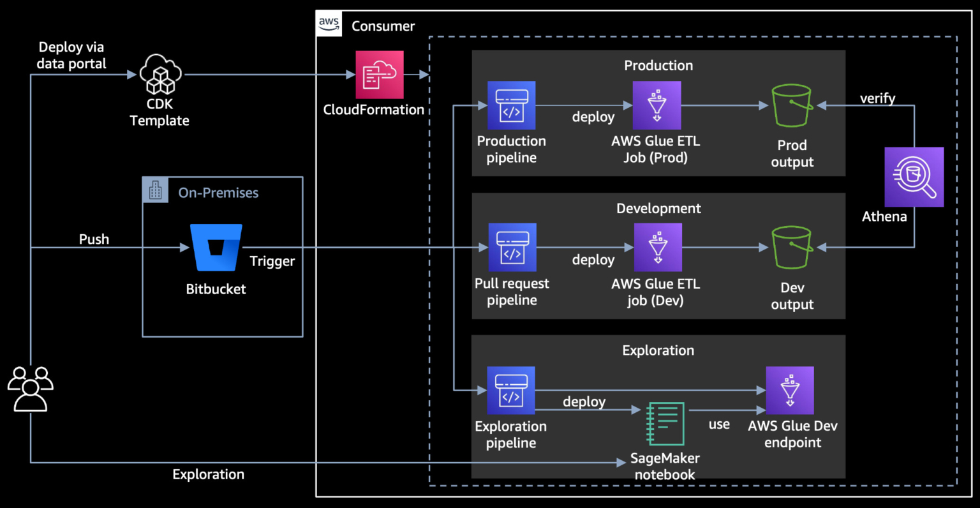Select the Exploration pipeline icon
This screenshot has width=980, height=508.
511,391
